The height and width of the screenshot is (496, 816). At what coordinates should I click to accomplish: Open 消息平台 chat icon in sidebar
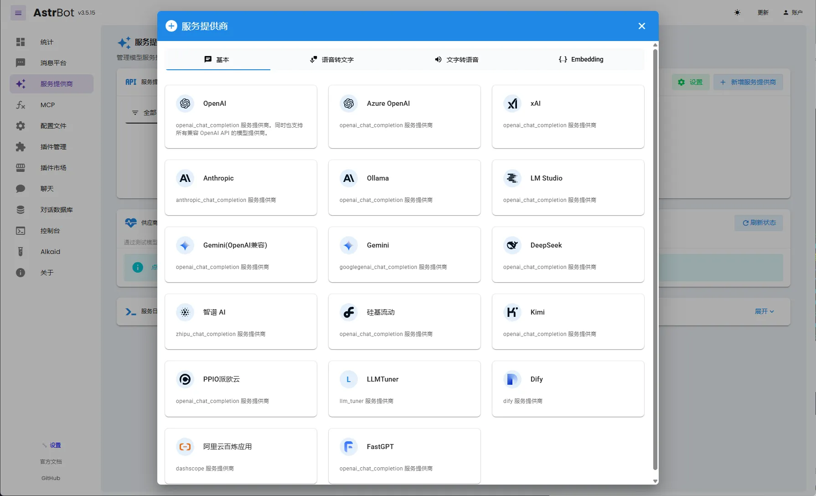click(21, 63)
